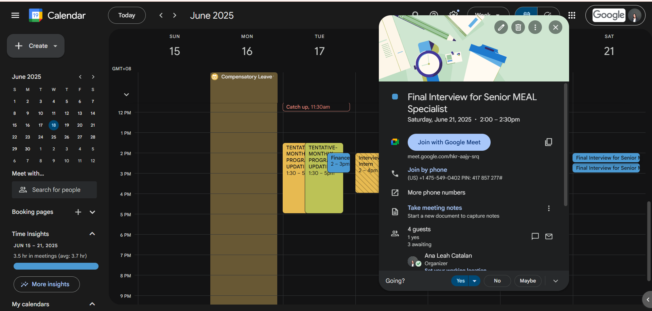Select June 10 in the mini calendar

(x=41, y=113)
